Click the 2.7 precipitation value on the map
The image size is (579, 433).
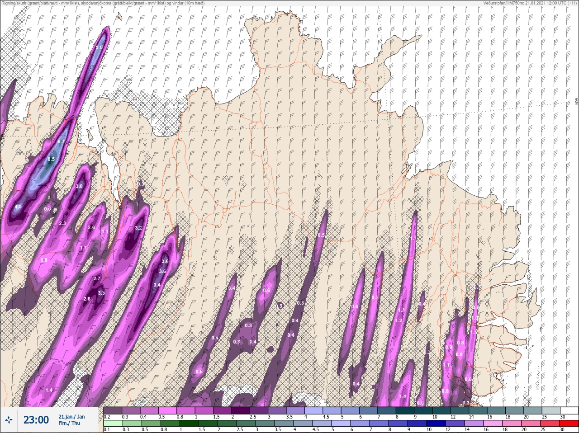click(96, 278)
